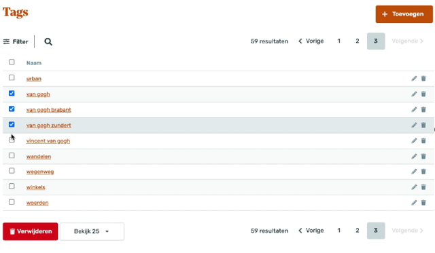
Task: Select the urban tag checkbox
Action: (x=12, y=77)
